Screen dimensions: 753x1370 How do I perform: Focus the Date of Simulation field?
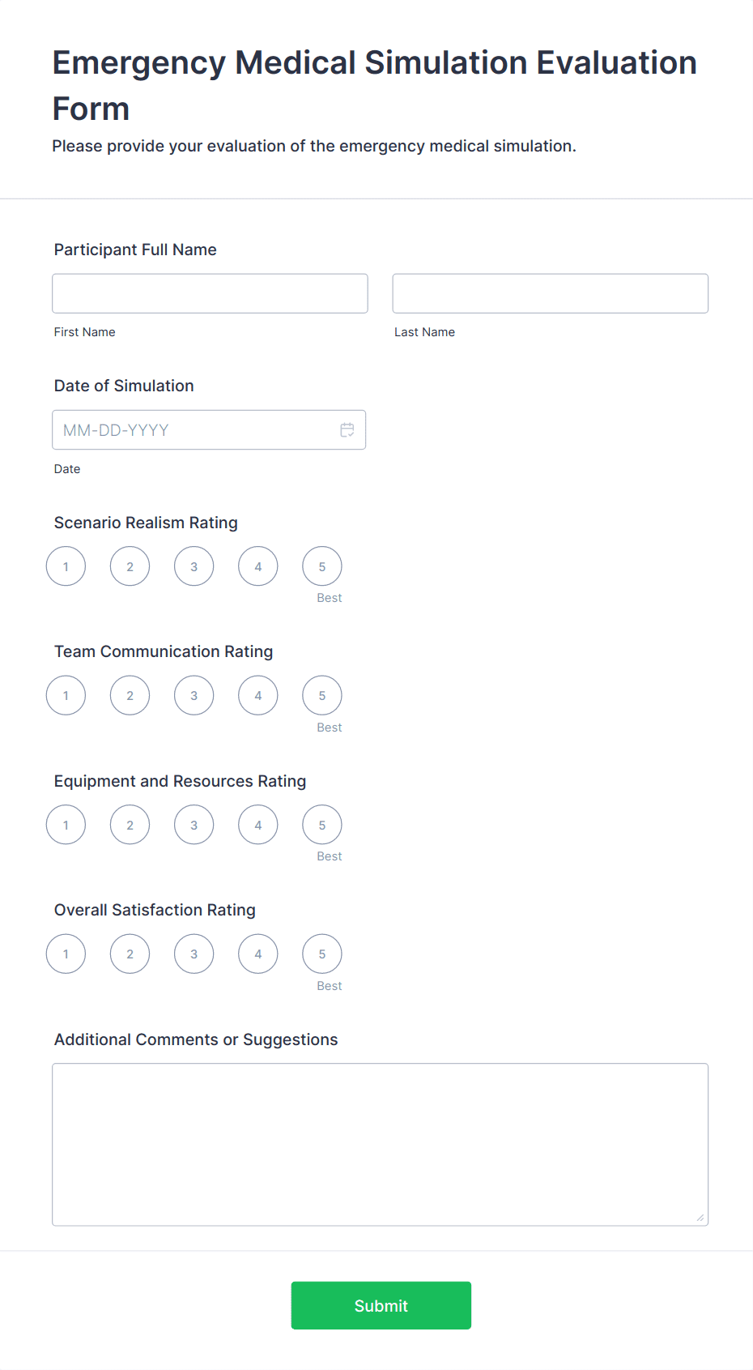pyautogui.click(x=194, y=430)
